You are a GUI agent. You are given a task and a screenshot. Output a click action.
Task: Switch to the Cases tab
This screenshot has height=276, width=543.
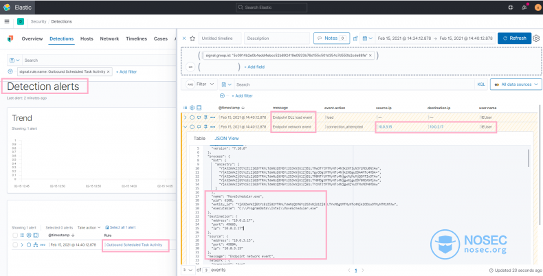click(x=161, y=38)
